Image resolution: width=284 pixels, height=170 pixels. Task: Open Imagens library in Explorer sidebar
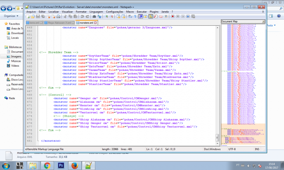[14, 56]
